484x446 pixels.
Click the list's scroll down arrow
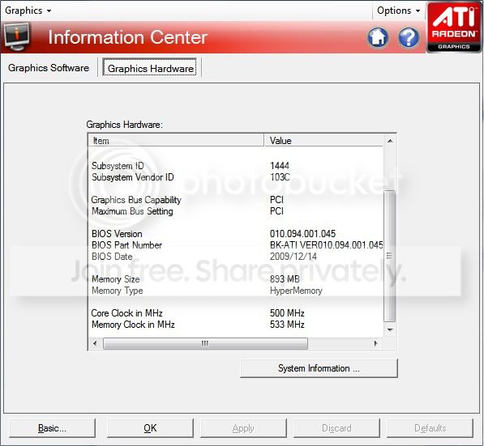pyautogui.click(x=390, y=330)
